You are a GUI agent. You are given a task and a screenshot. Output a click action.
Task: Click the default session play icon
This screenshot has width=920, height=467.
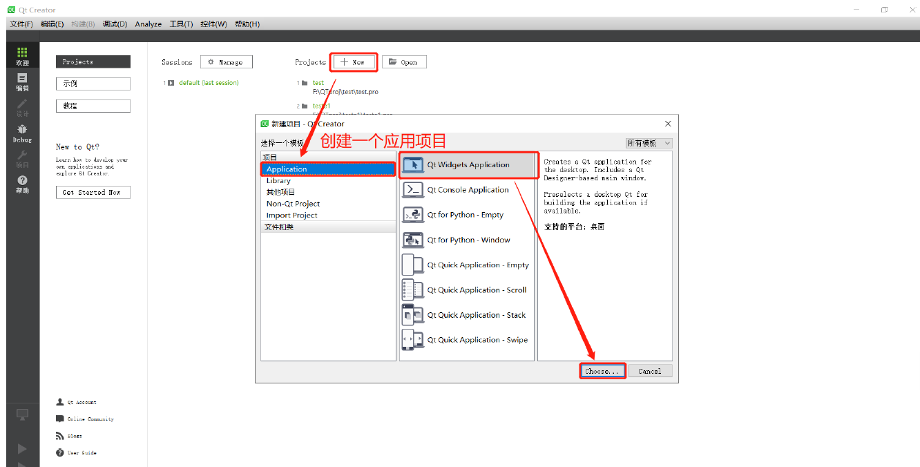click(x=171, y=83)
